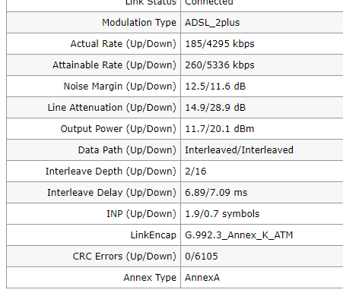Select the 260/5336 kbps attainable rate
The height and width of the screenshot is (296, 343).
tap(220, 65)
